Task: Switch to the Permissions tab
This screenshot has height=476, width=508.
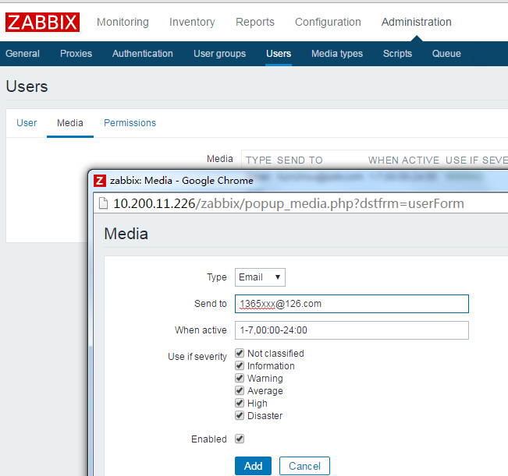Action: pos(130,123)
